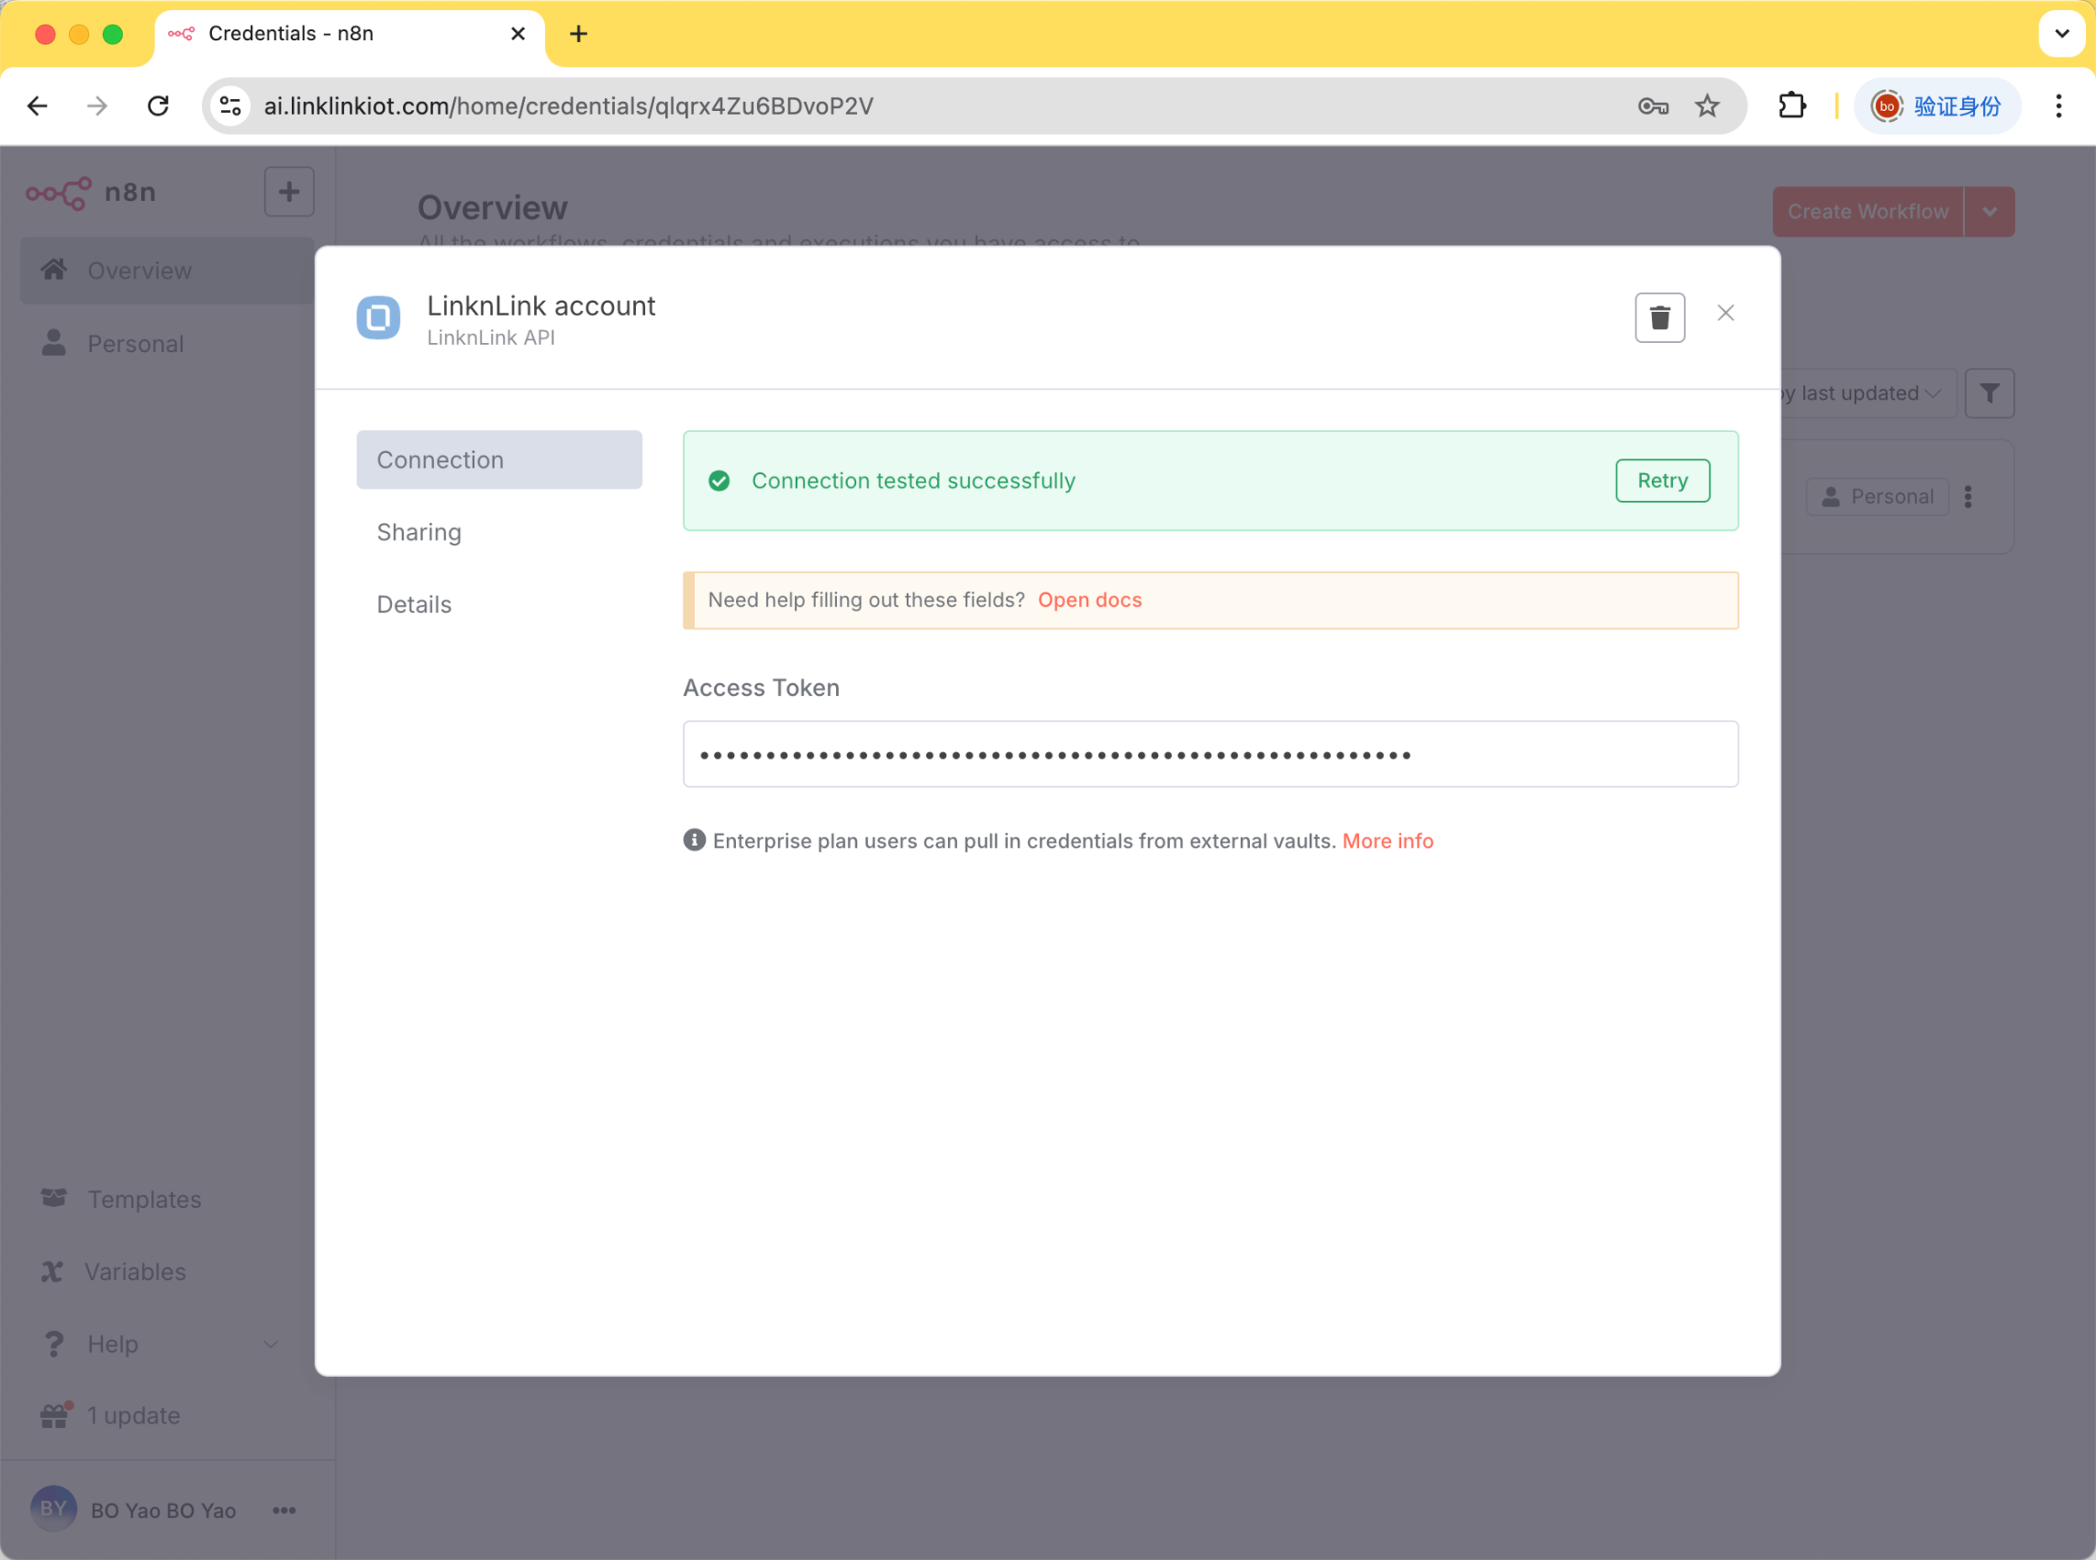Click the filter funnel icon
Image resolution: width=2096 pixels, height=1560 pixels.
click(1989, 393)
